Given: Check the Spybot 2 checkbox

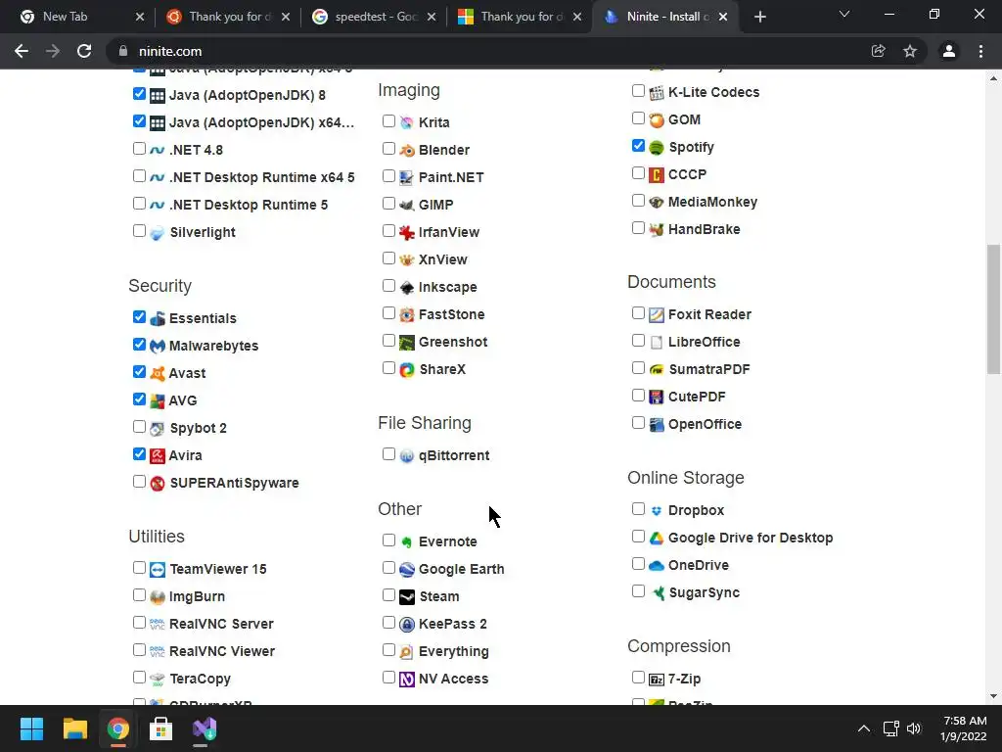Looking at the screenshot, I should click(x=139, y=427).
